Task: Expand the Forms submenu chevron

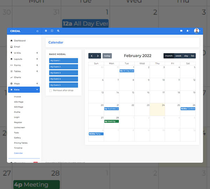Action: pos(37,65)
